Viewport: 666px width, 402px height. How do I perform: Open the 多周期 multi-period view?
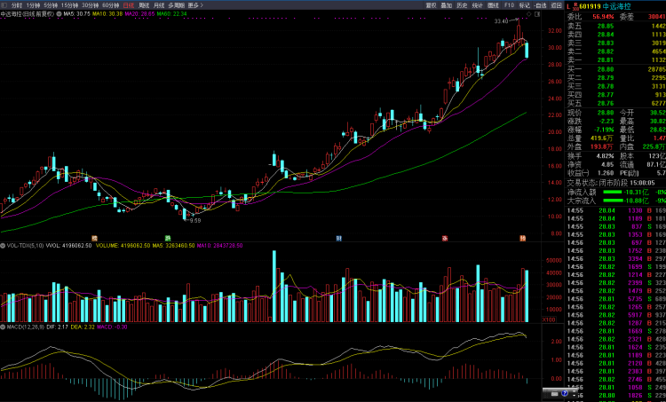point(176,5)
